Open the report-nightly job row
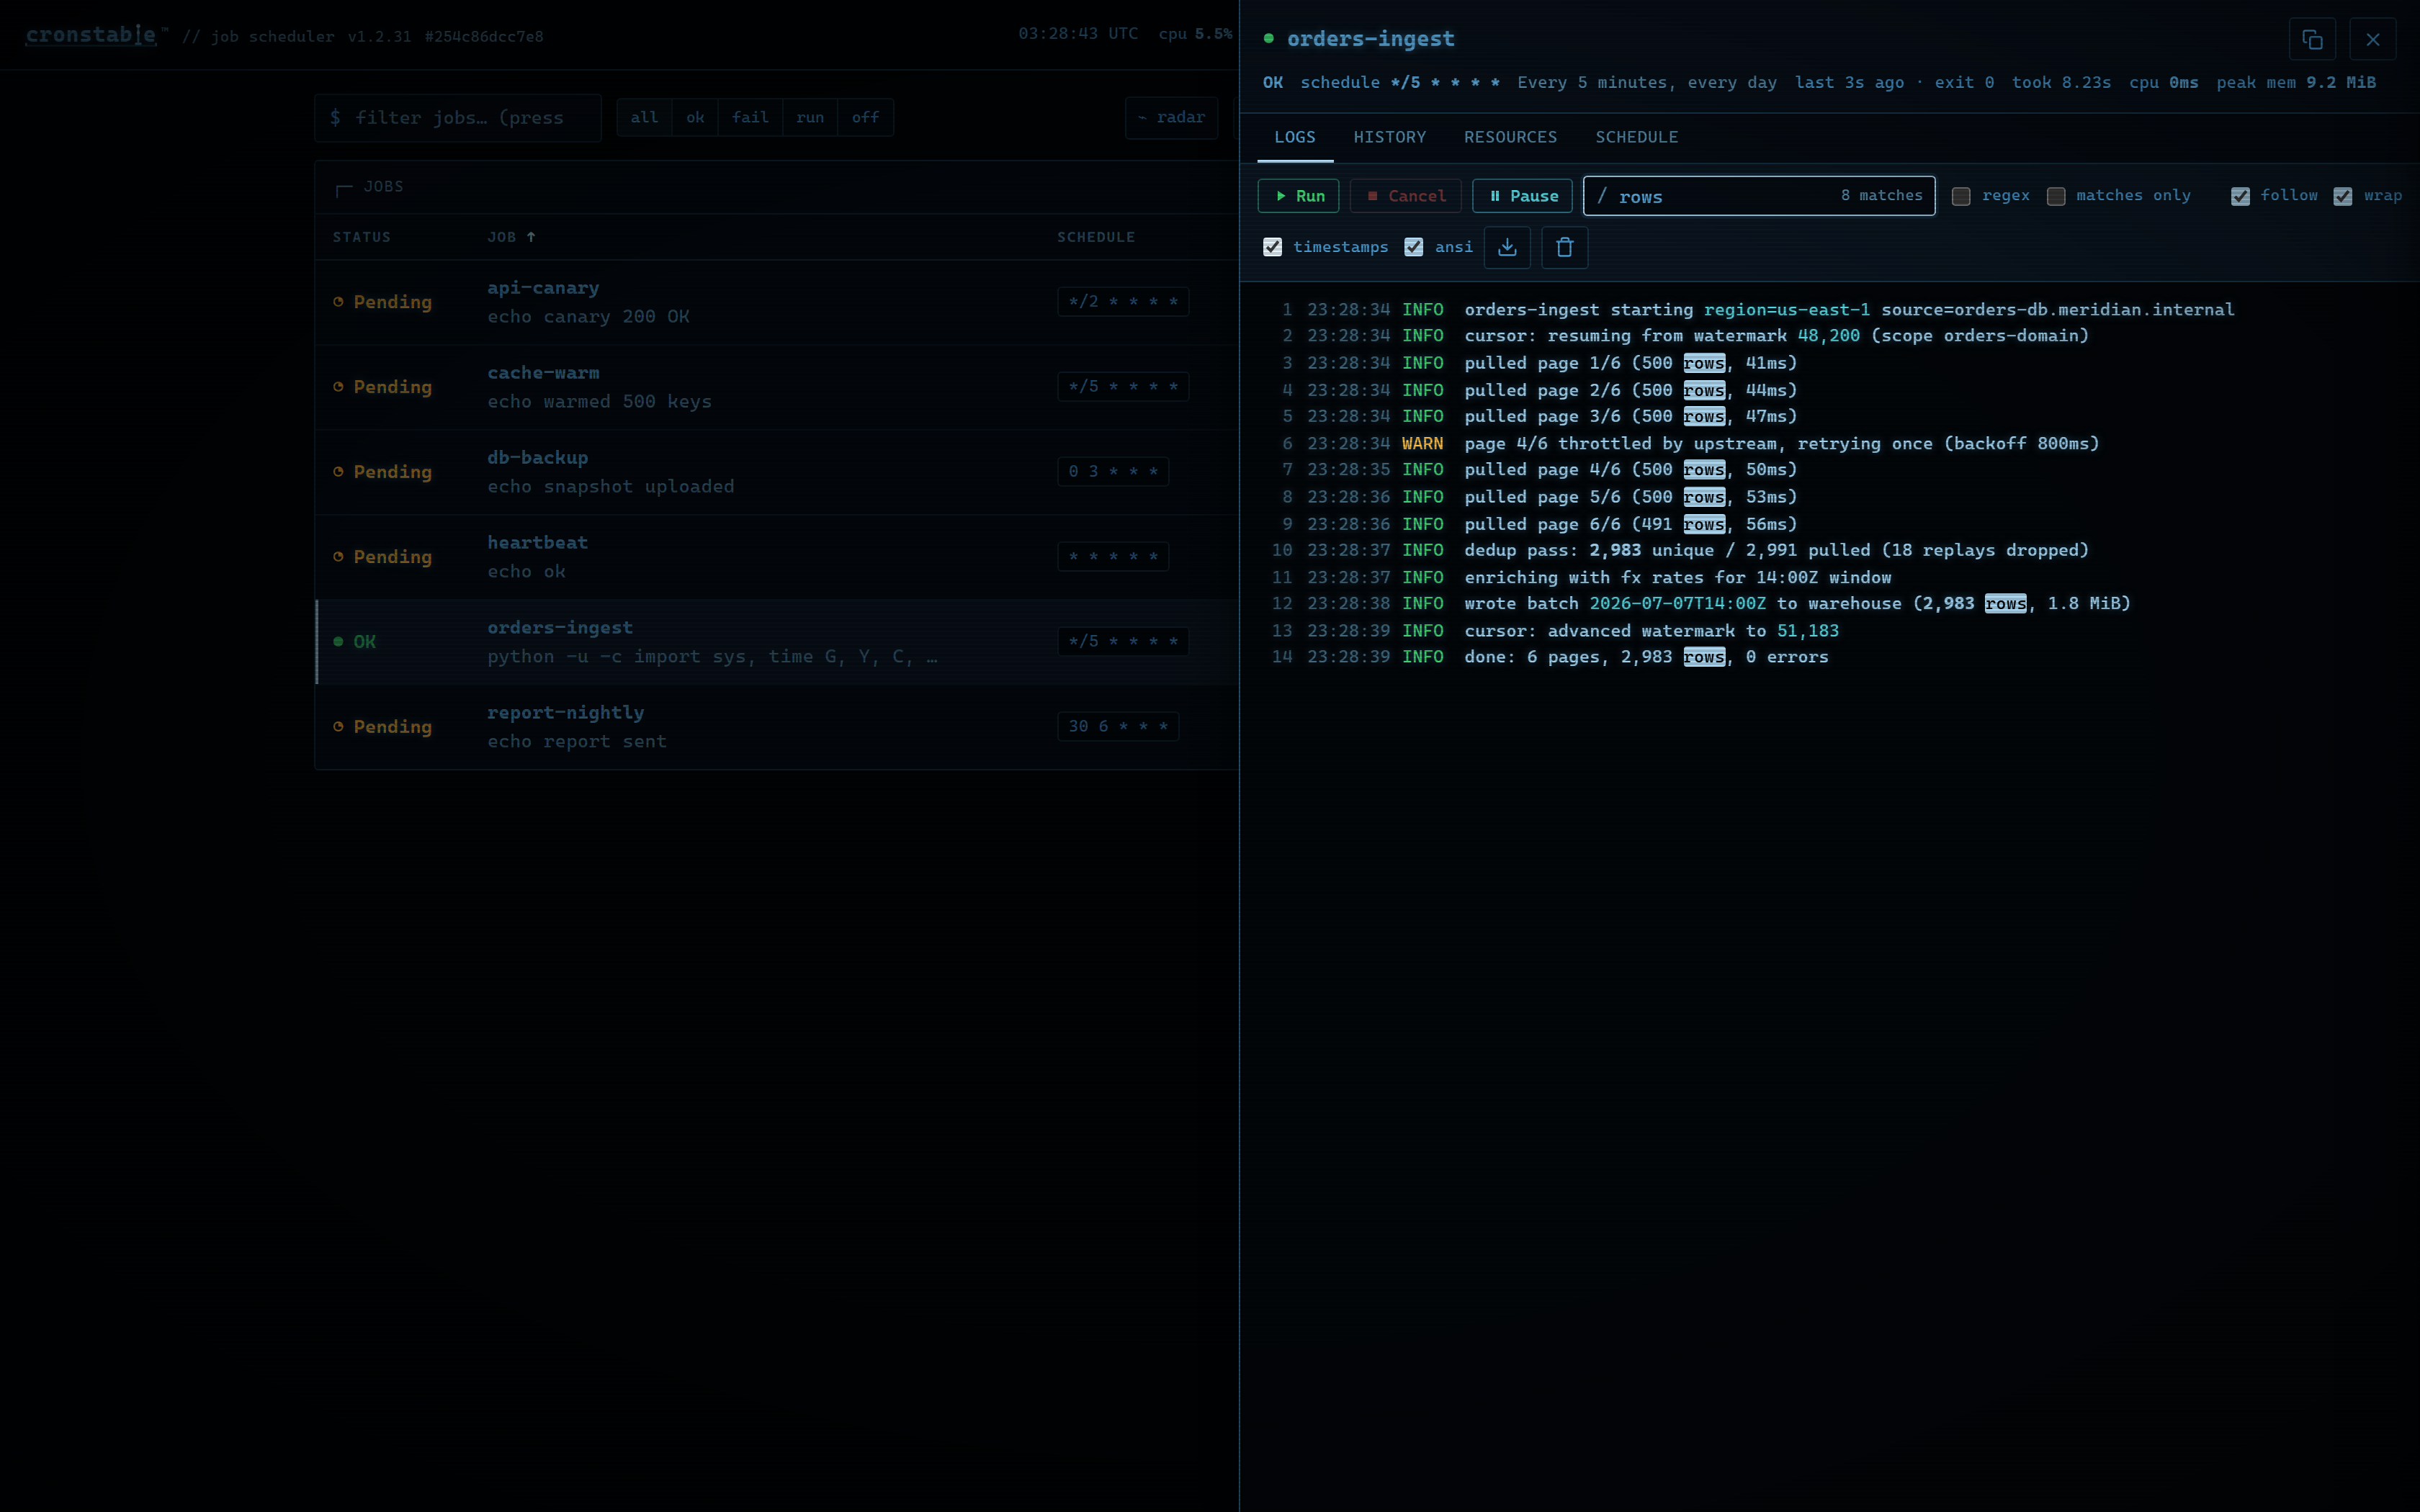Screen dimensions: 2420x1512 tap(777, 727)
